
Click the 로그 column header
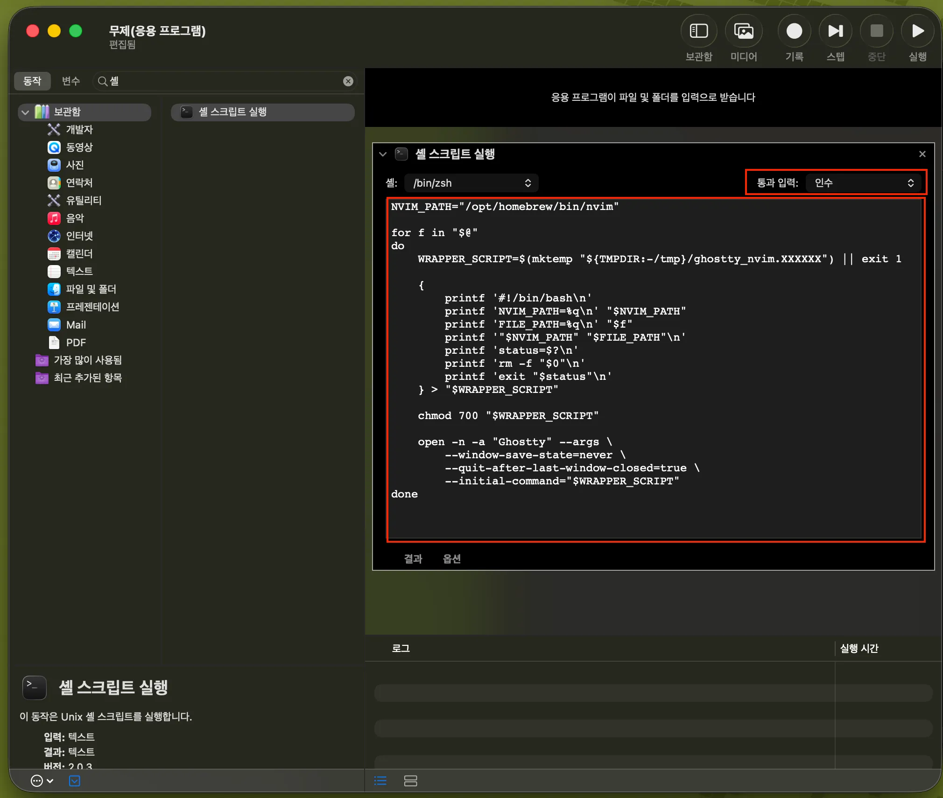click(401, 648)
